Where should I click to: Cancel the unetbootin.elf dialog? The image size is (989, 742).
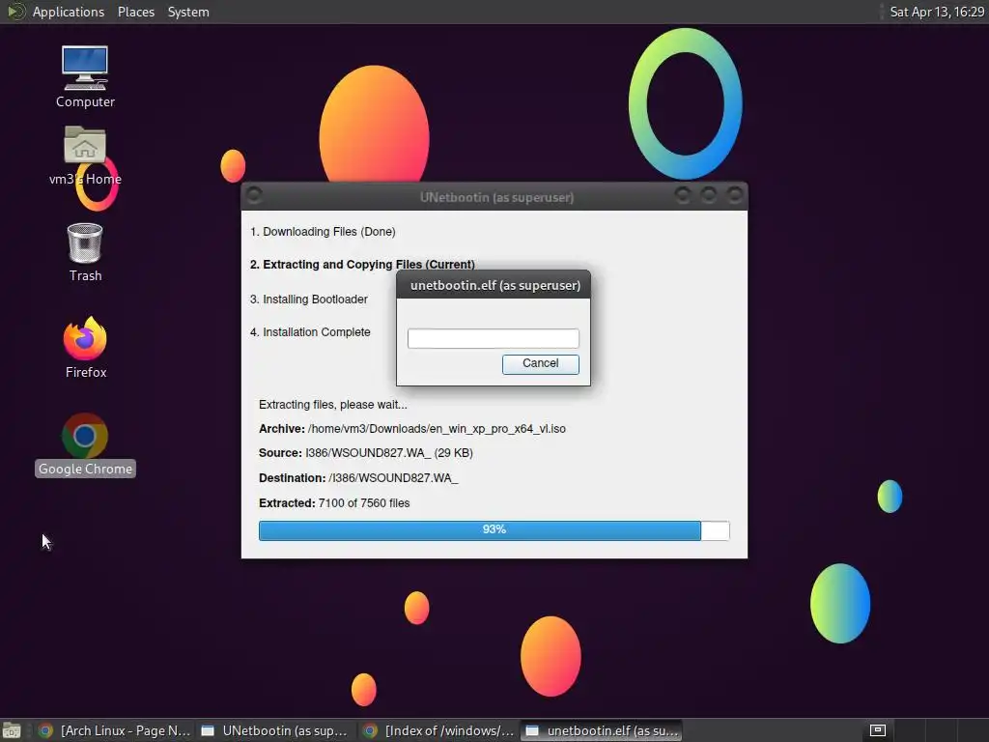coord(540,363)
